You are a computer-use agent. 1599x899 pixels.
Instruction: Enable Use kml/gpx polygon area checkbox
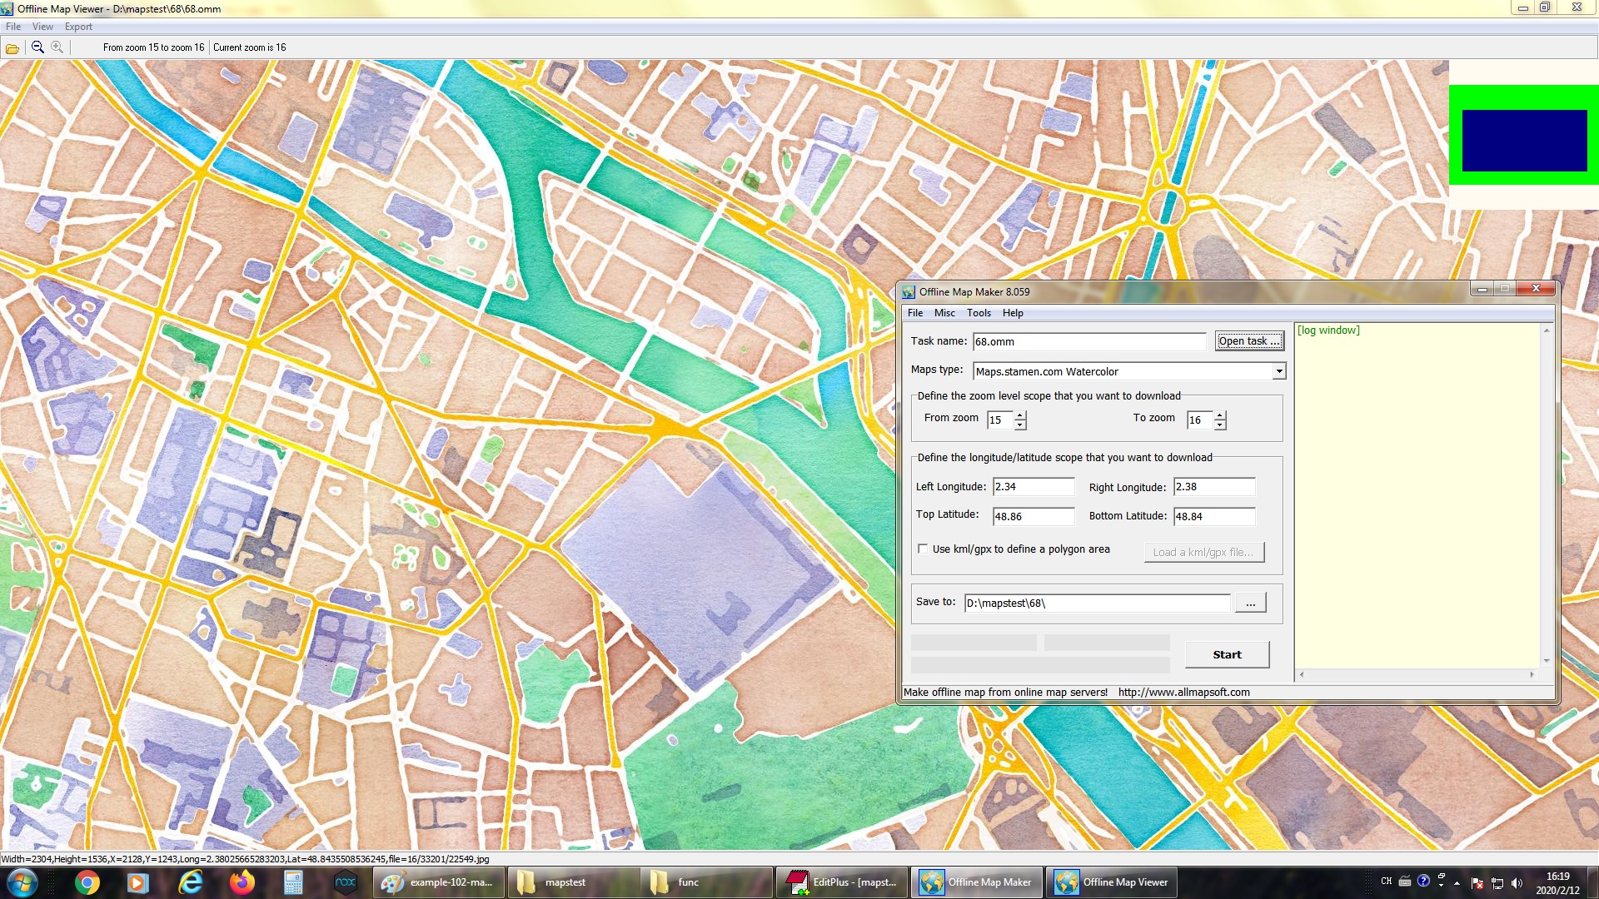923,549
